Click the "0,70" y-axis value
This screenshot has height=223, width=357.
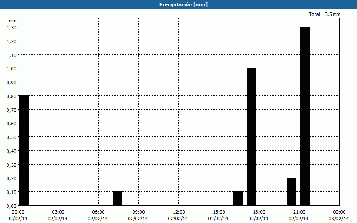pyautogui.click(x=12, y=110)
